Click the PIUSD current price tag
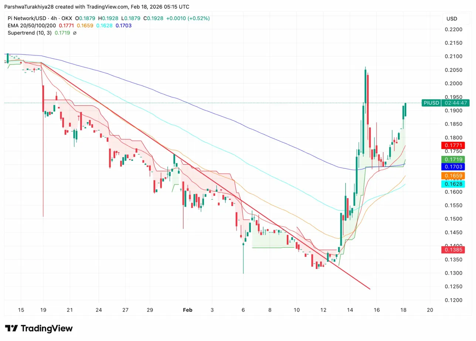Viewport: 476px width, 341px height. [431, 103]
